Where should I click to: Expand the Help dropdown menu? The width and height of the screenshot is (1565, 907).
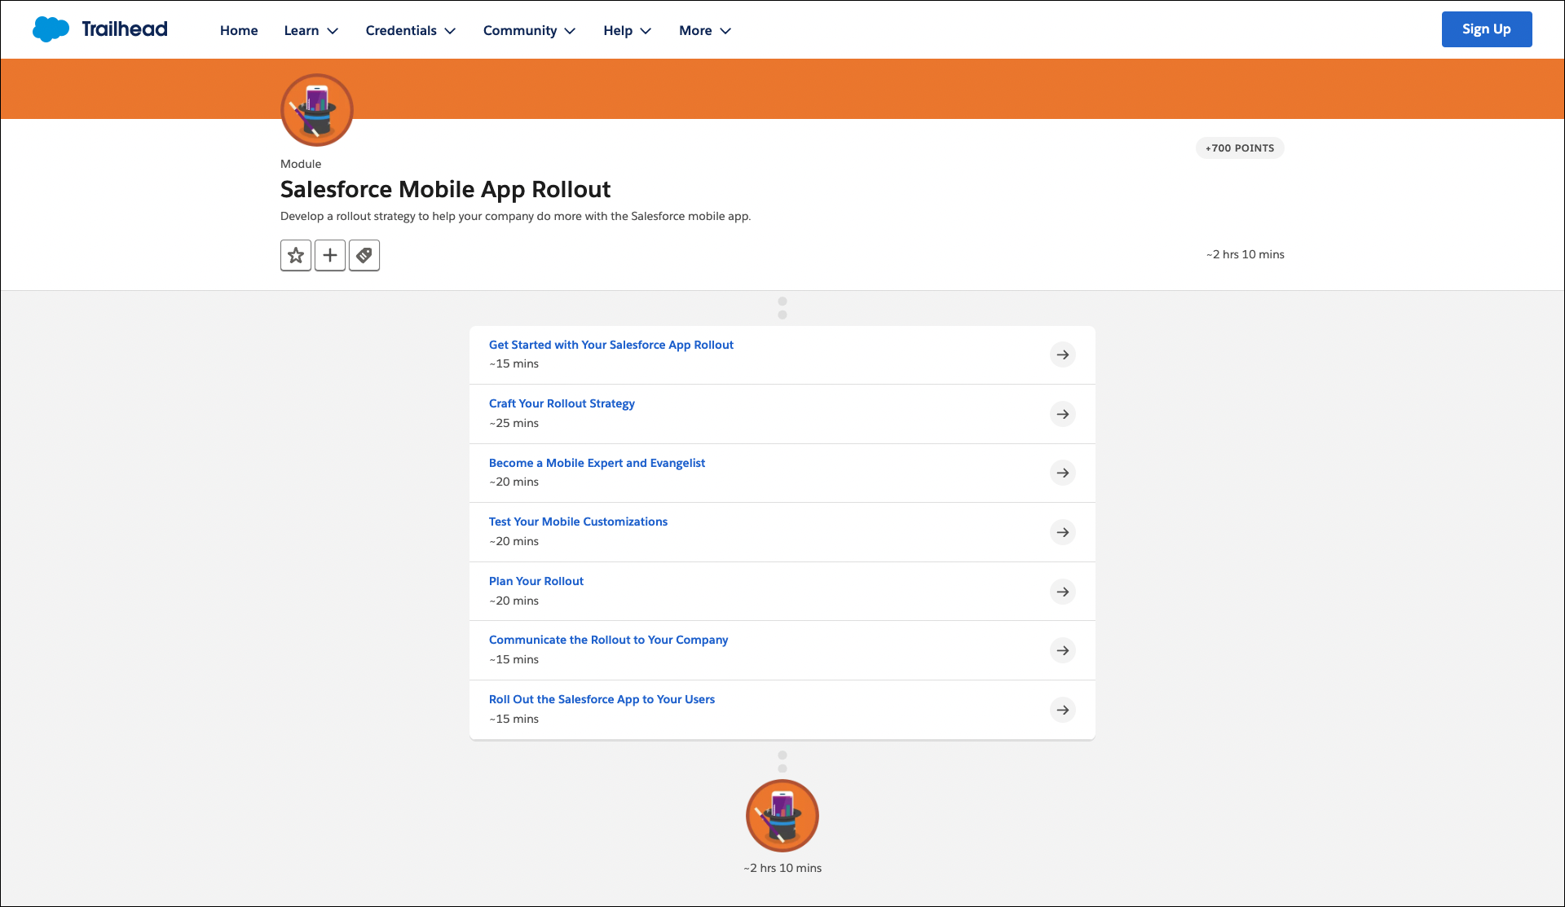[628, 30]
